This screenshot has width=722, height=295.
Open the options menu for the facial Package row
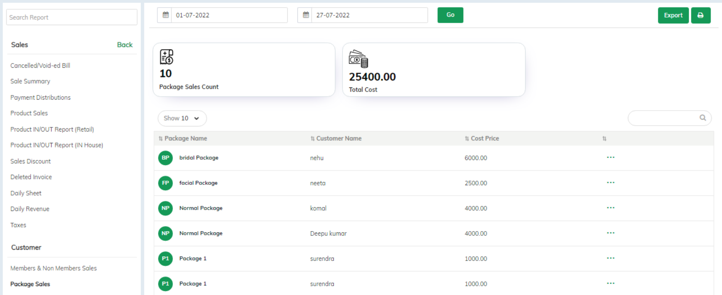[611, 183]
